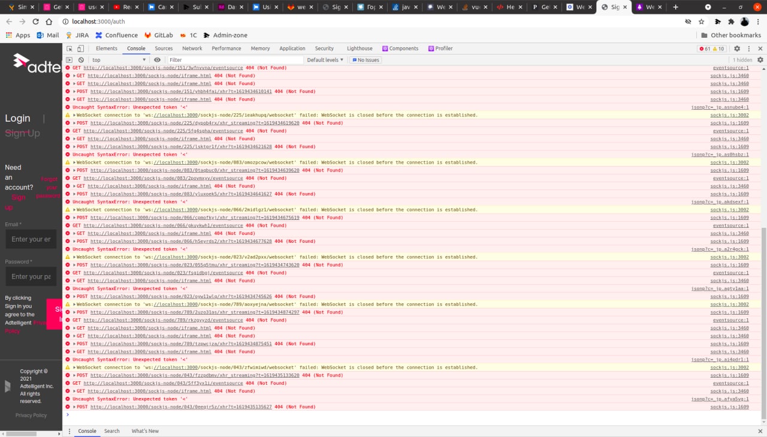Select the inspect element picker icon
767x437 pixels.
point(70,49)
